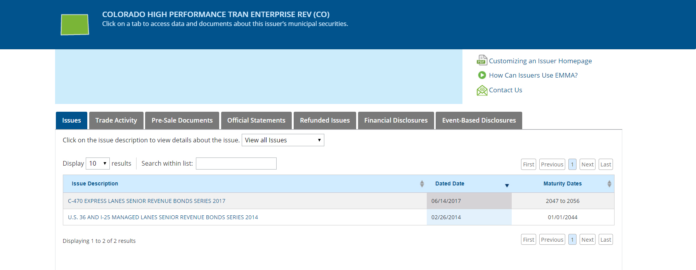Switch to the Trade Activity tab
696x270 pixels.
(116, 121)
